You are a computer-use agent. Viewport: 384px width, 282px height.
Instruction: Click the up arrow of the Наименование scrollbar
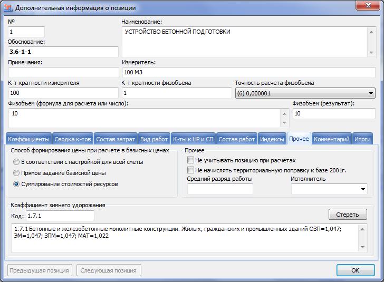click(371, 32)
